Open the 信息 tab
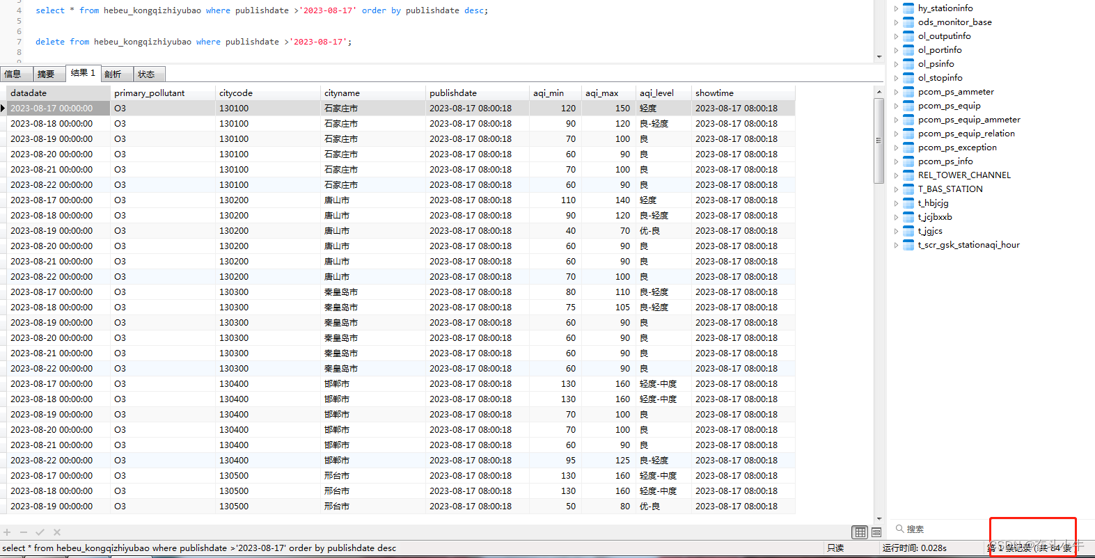1095x558 pixels. coord(15,74)
